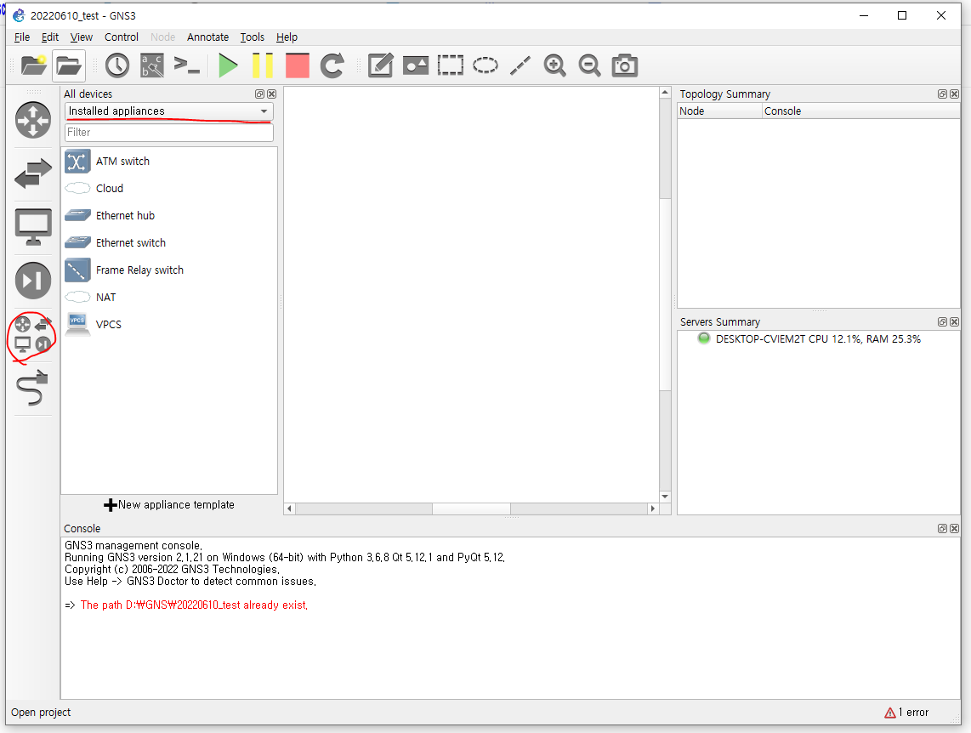971x733 pixels.
Task: Float the All devices panel
Action: click(x=259, y=94)
